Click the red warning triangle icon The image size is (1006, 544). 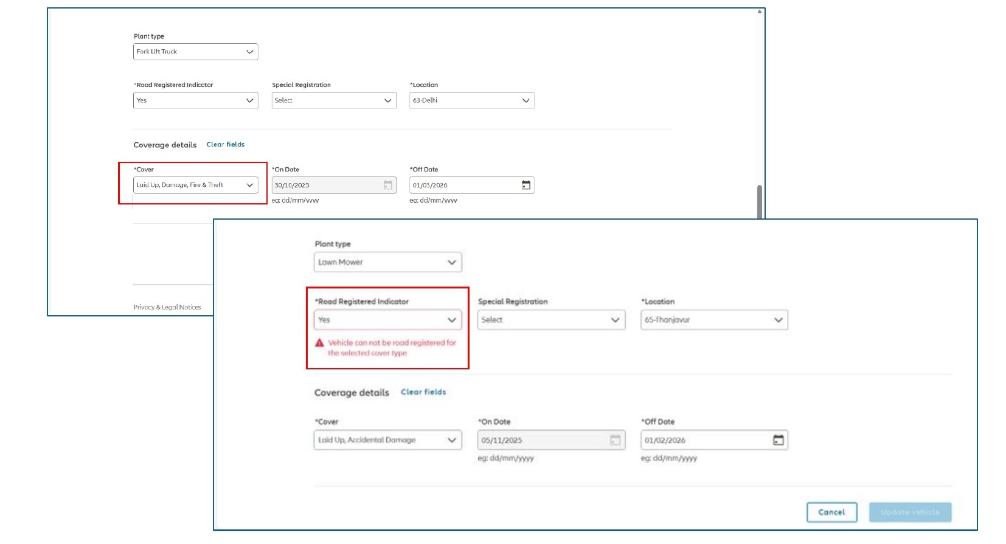tap(319, 343)
